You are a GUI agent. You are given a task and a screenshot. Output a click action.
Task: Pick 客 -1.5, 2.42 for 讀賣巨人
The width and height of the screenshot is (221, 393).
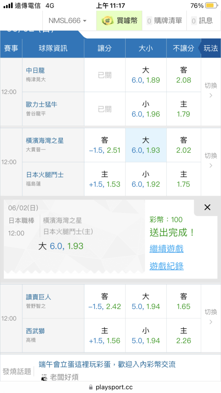click(x=105, y=301)
